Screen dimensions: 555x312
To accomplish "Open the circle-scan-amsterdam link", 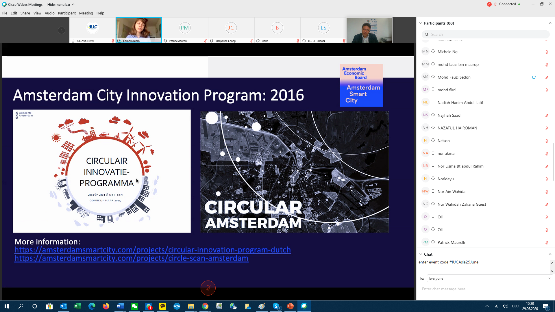I will pos(131,258).
